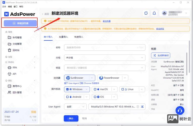
Task: Click 前往绑定 link in second warning
Action: pos(160,29)
